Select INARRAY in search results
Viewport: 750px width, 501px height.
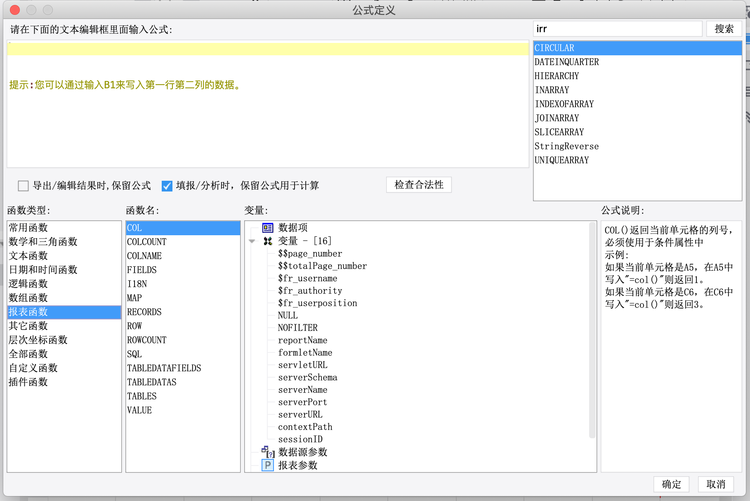[x=637, y=90]
